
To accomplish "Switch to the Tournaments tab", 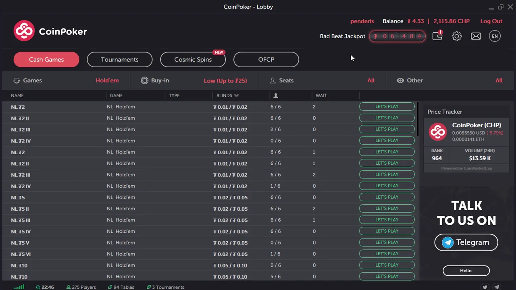I will coord(120,60).
